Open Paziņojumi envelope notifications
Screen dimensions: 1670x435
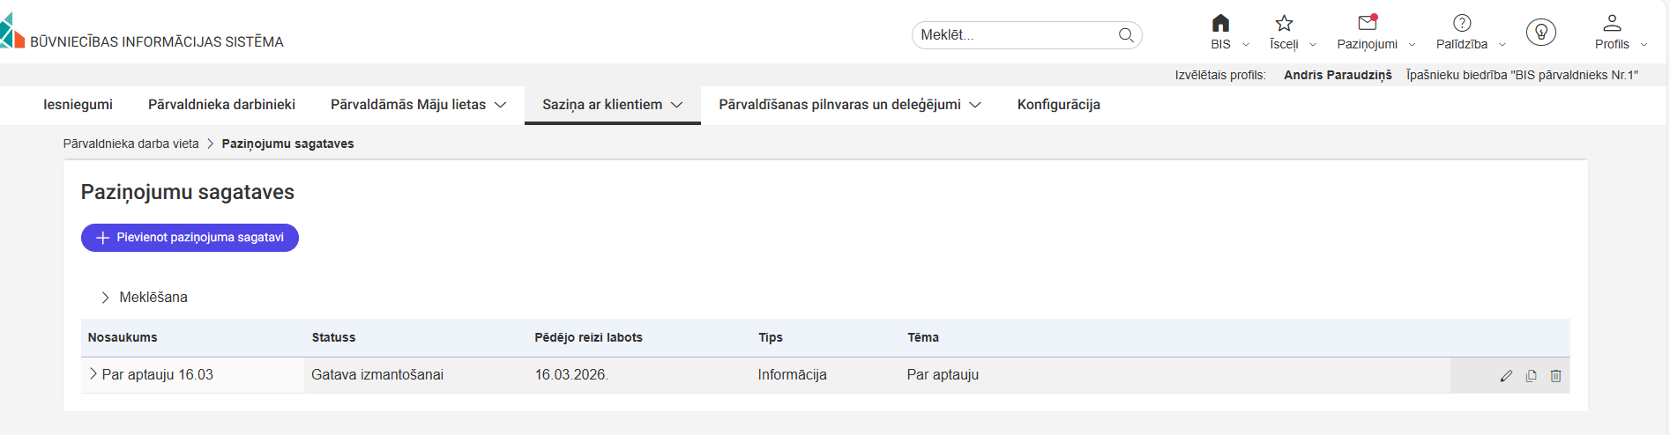pyautogui.click(x=1368, y=24)
